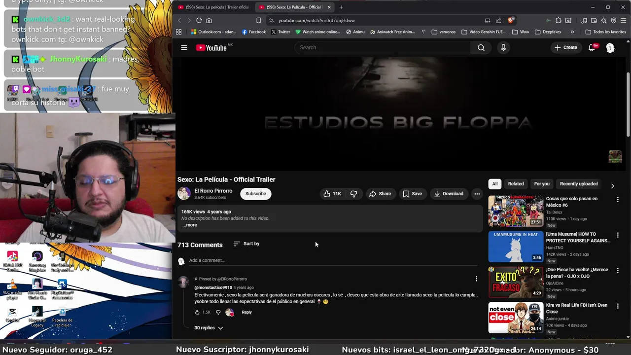The image size is (631, 355).
Task: Select the Recently uploaded filter chip
Action: point(579,184)
